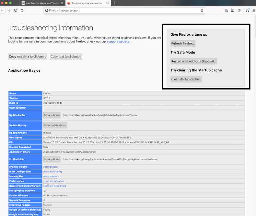256x216 pixels.
Task: Click the Version value 85.0.2
Action: click(47, 98)
